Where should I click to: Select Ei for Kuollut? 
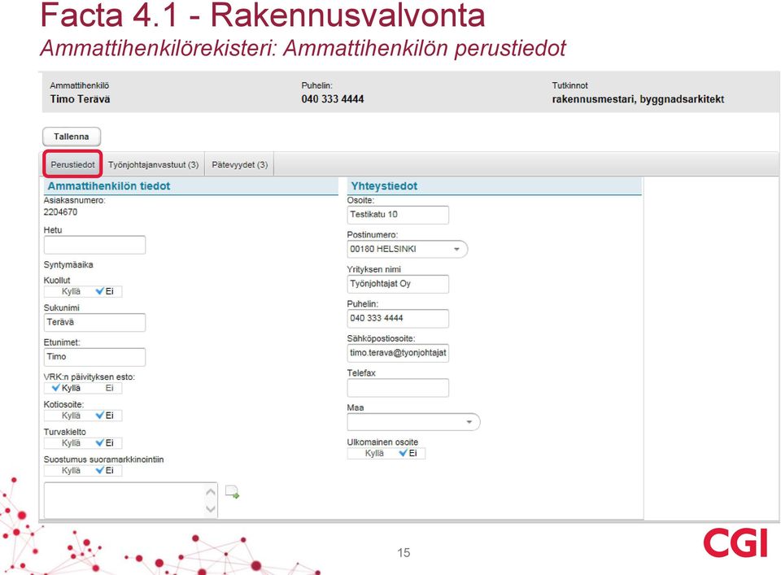coord(103,291)
